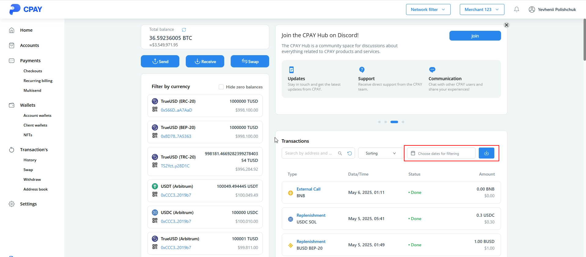Viewport: 586px width, 257px height.
Task: Click the CPAY logo
Action: (x=26, y=9)
